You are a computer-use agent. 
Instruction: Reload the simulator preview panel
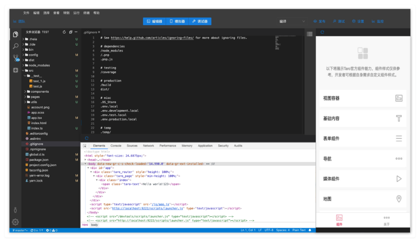[322, 32]
